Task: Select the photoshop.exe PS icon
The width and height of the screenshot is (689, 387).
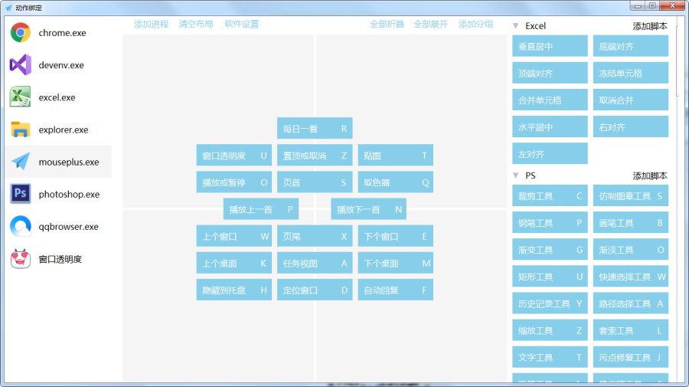Action: click(20, 194)
